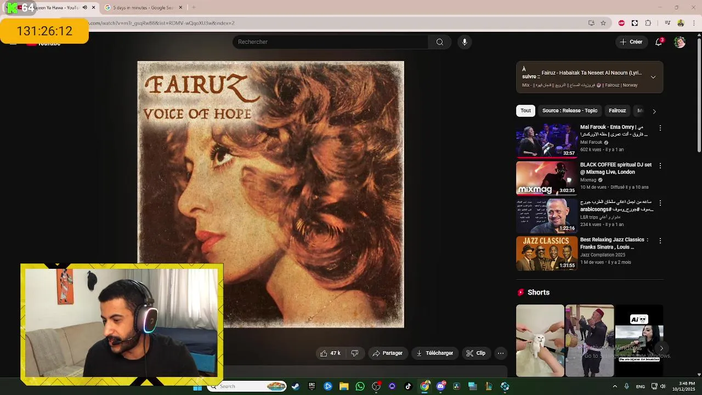Click the Partager share button
Image resolution: width=702 pixels, height=395 pixels.
pos(387,353)
